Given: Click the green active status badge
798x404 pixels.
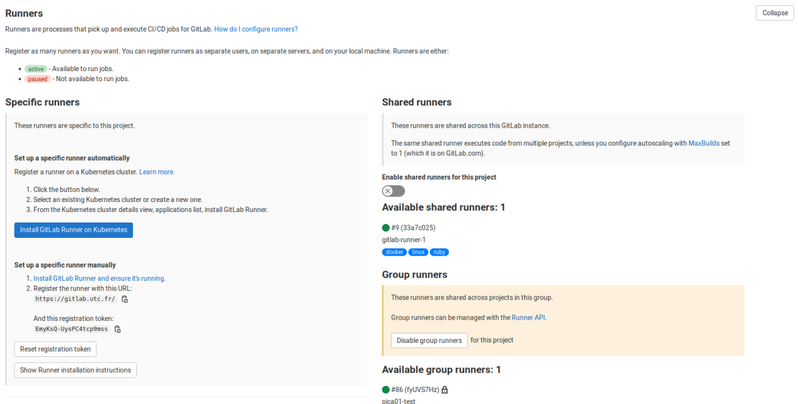Looking at the screenshot, I should click(x=35, y=69).
